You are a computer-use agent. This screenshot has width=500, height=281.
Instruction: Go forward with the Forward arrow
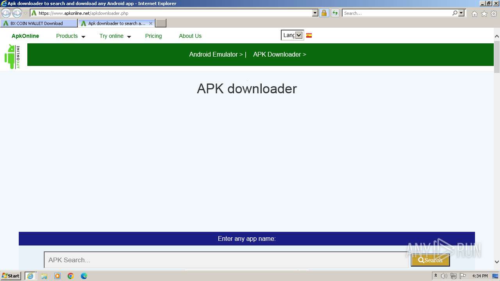pos(17,13)
